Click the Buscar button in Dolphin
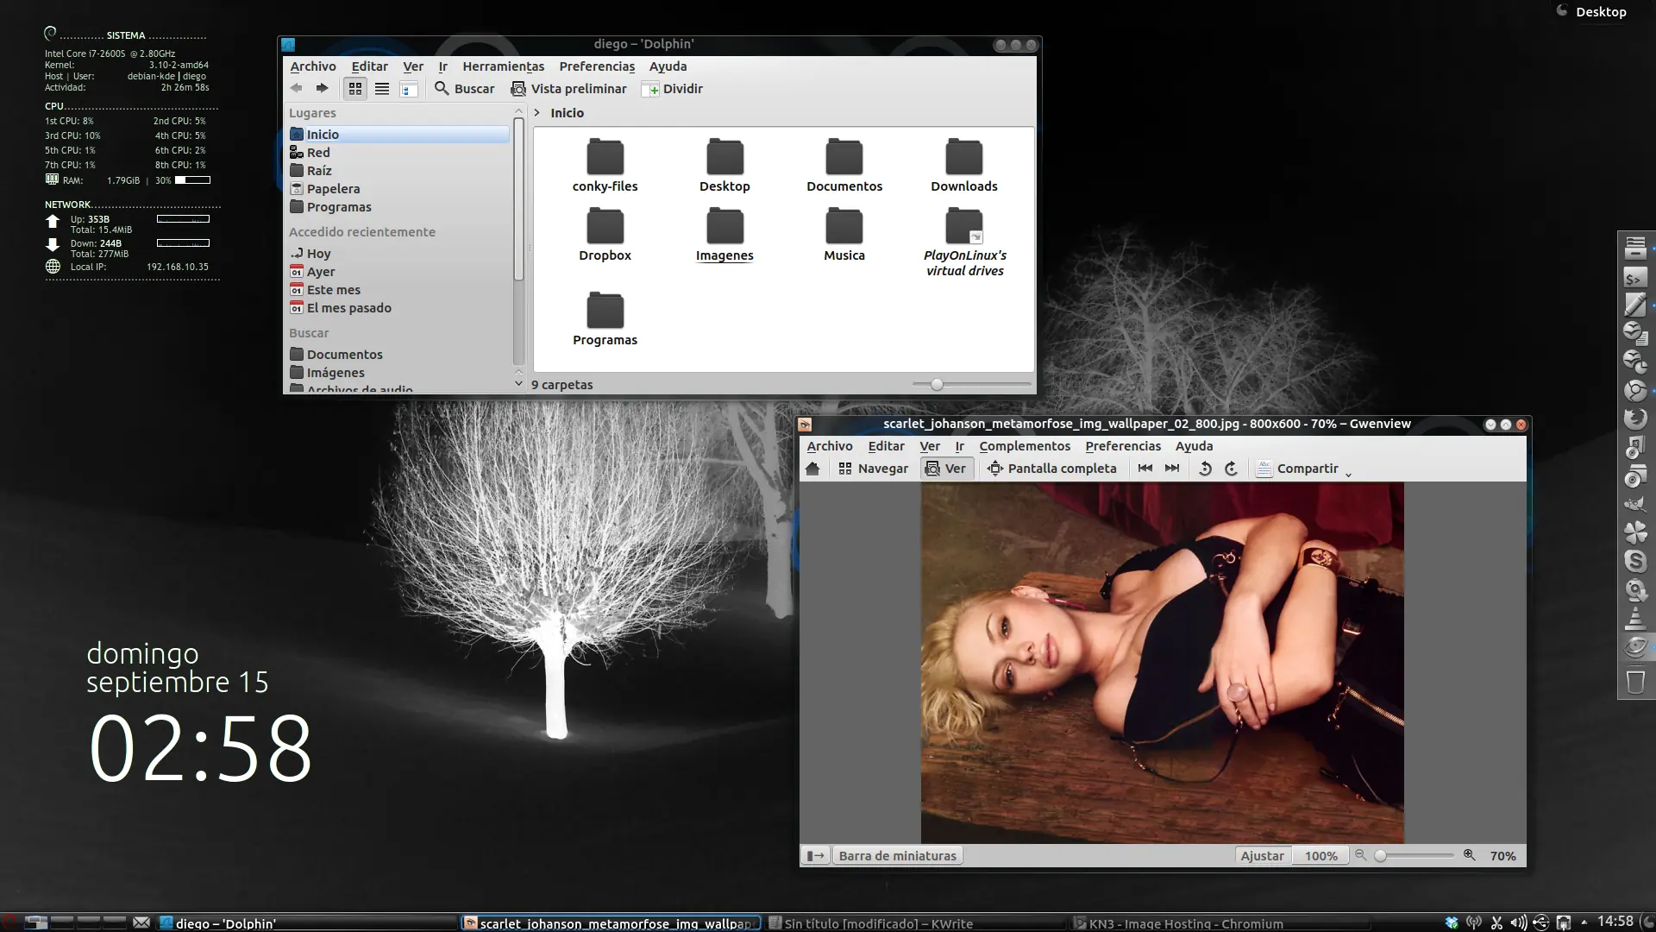The width and height of the screenshot is (1656, 932). click(x=465, y=89)
